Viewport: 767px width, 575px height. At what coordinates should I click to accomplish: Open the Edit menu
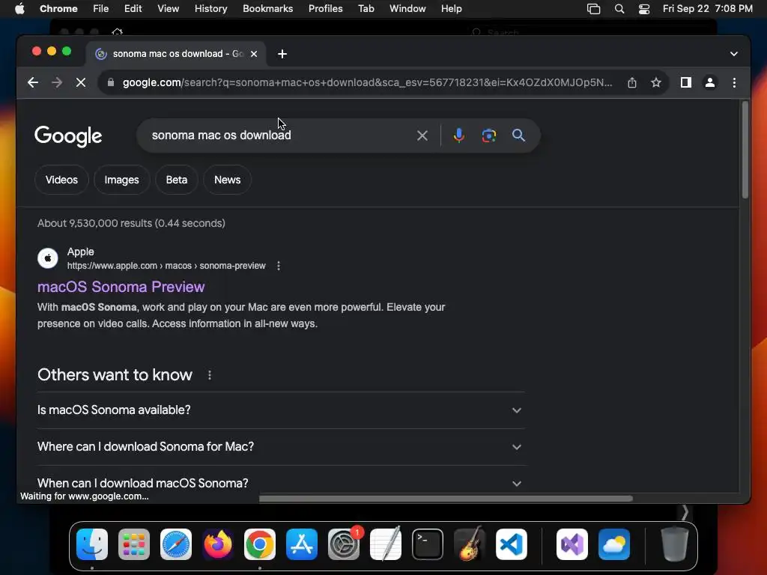pyautogui.click(x=133, y=9)
